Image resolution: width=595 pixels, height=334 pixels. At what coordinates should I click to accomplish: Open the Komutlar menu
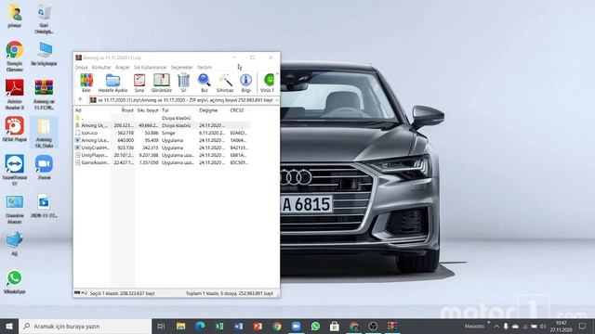[101, 68]
